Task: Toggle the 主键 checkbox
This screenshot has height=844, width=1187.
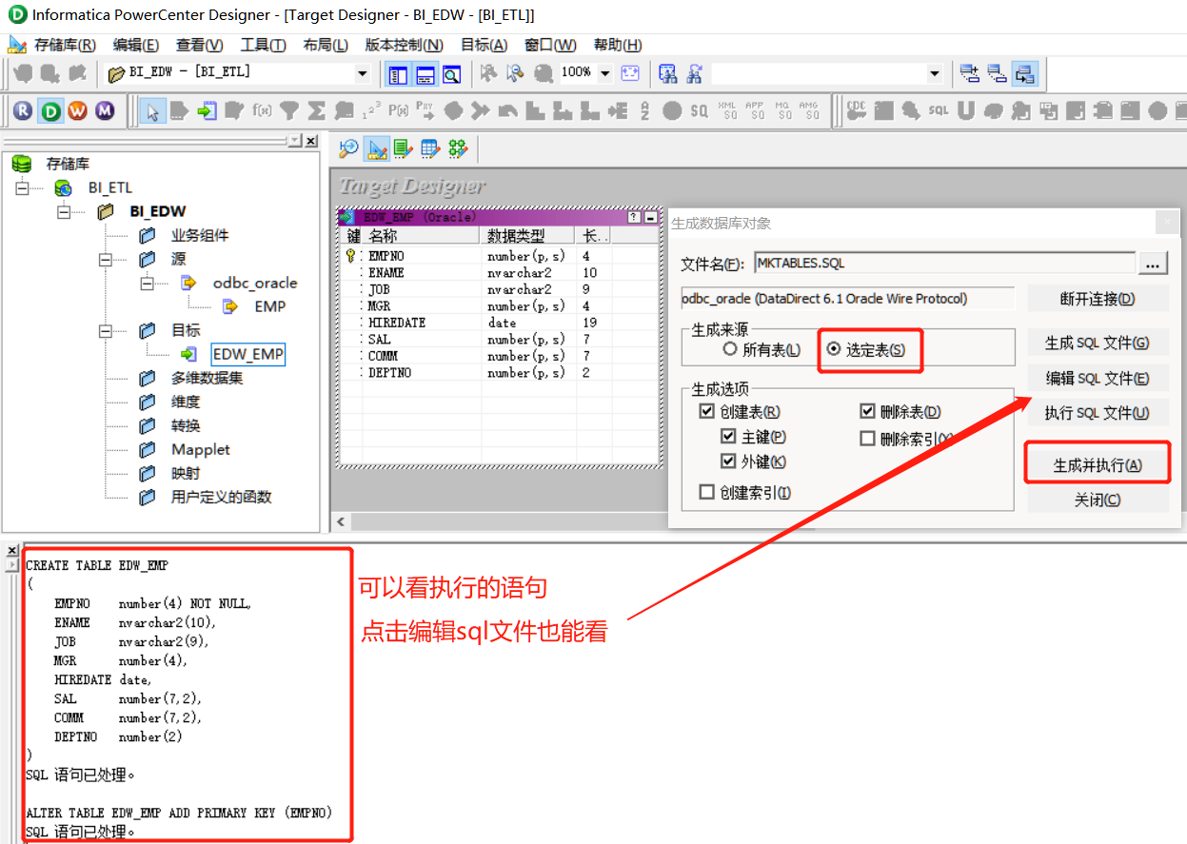Action: [x=728, y=437]
